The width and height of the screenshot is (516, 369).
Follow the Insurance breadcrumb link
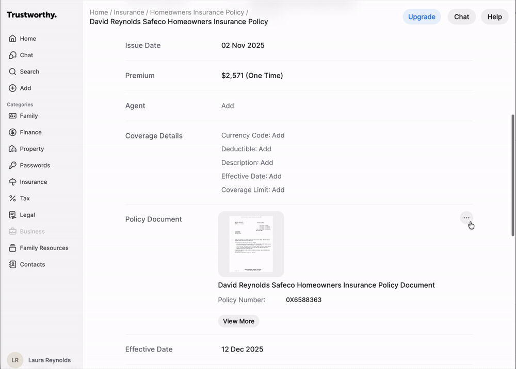coord(128,12)
